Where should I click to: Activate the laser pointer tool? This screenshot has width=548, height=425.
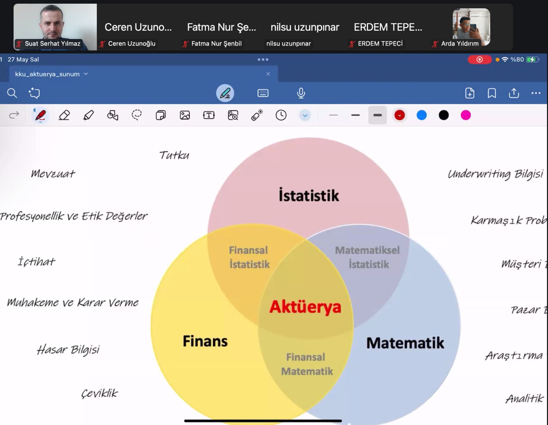(257, 115)
